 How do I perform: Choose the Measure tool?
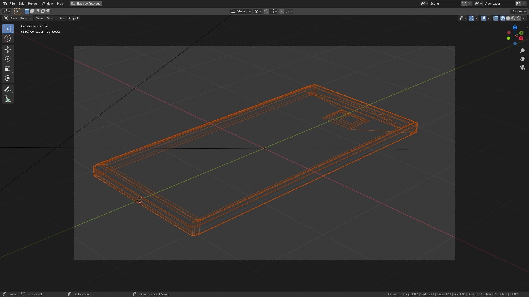click(x=8, y=99)
